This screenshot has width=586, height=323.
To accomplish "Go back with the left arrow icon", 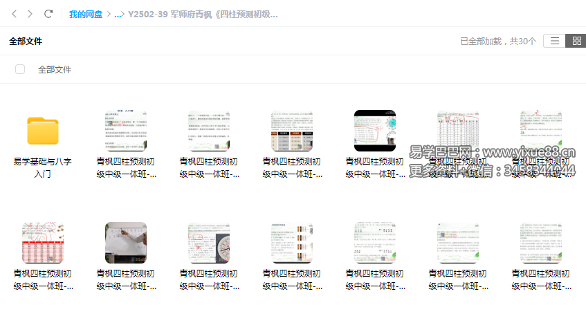I will [15, 15].
